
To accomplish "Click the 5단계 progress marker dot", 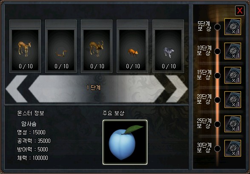I will (x=217, y=27).
